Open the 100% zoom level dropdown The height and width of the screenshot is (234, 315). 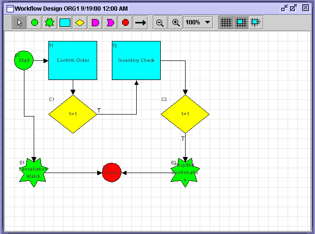coord(198,22)
